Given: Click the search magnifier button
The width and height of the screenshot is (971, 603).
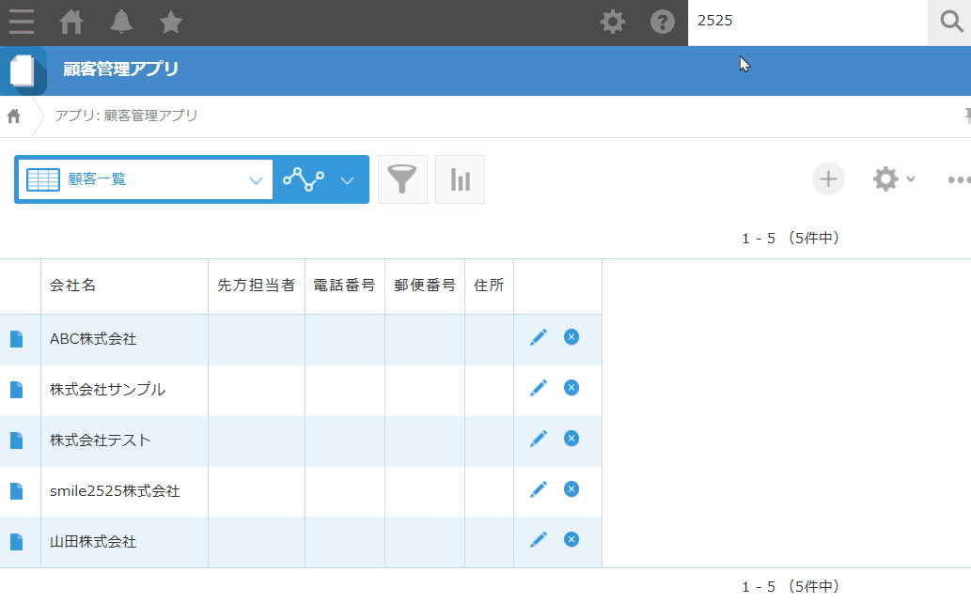Looking at the screenshot, I should 950,23.
